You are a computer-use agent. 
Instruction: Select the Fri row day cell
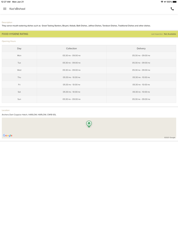19,85
